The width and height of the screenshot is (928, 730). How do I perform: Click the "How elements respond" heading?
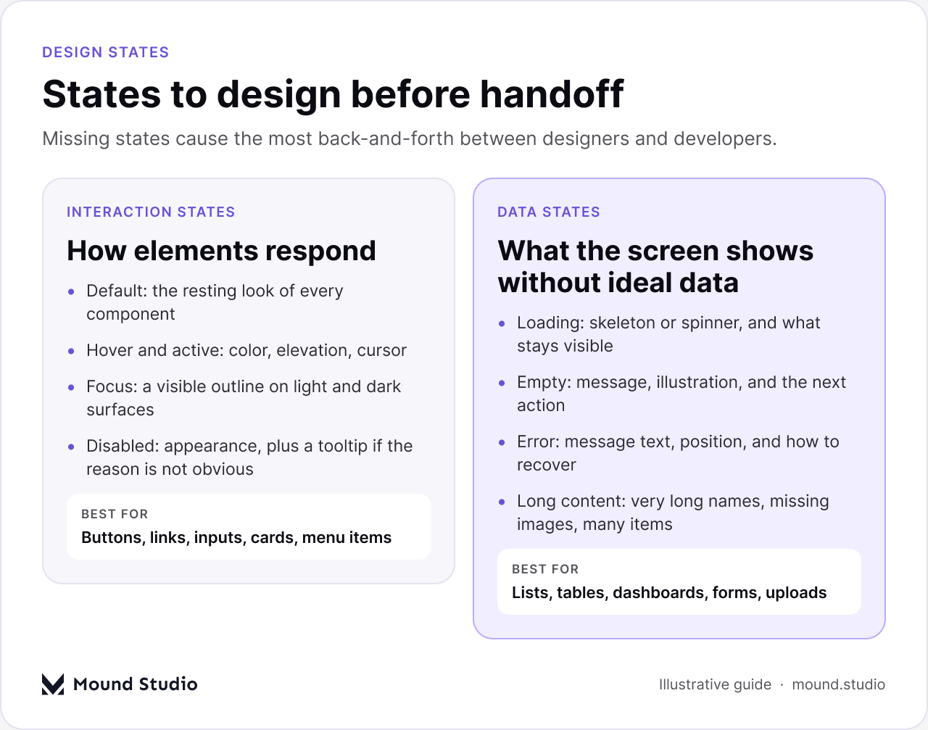[221, 251]
